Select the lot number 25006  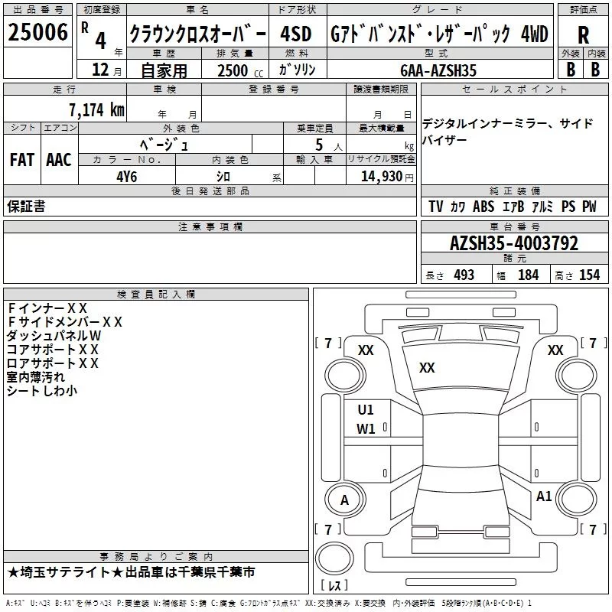click(35, 33)
